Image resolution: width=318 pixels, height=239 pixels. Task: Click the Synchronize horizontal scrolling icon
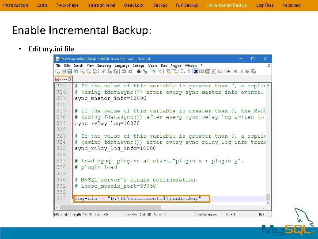tap(174, 71)
